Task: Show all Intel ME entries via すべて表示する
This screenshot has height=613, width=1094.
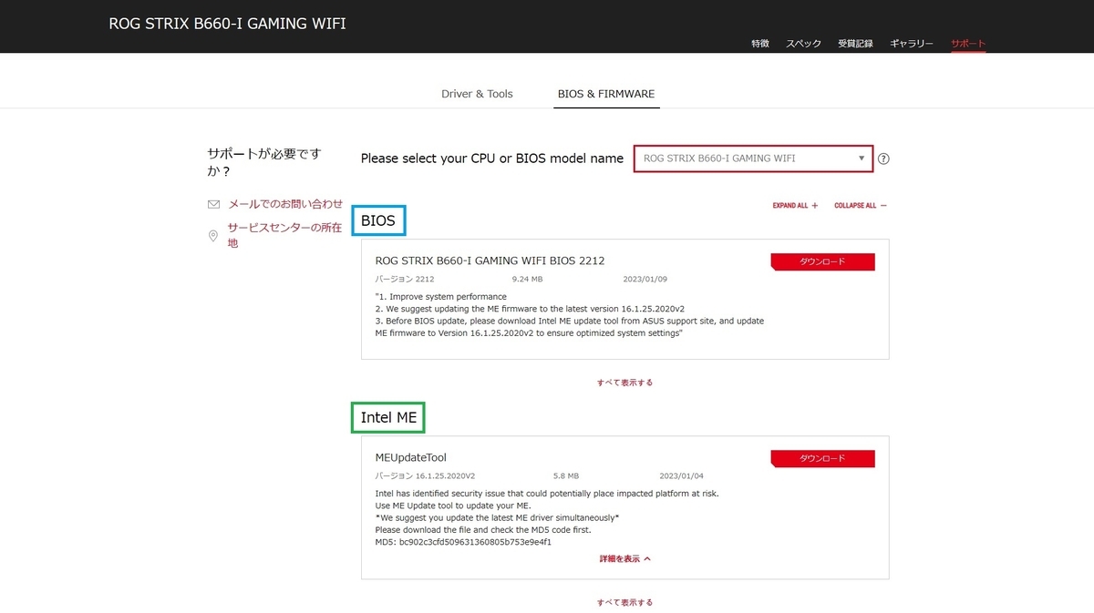Action: (x=624, y=602)
